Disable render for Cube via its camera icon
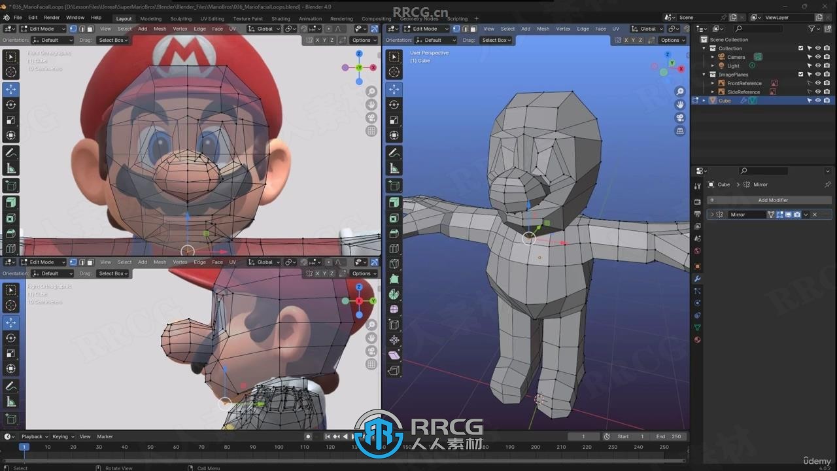Screen dimensions: 837x471 point(827,101)
